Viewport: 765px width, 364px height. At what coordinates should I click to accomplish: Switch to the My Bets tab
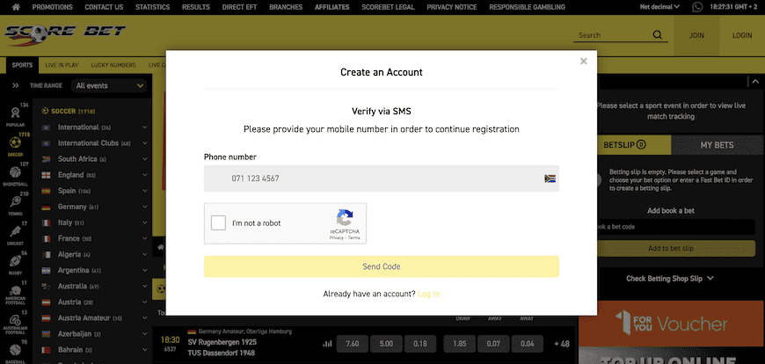(x=718, y=144)
